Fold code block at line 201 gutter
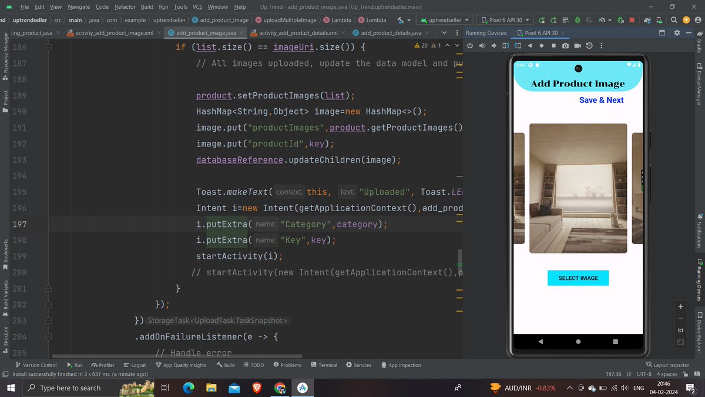The height and width of the screenshot is (397, 705). click(x=49, y=289)
